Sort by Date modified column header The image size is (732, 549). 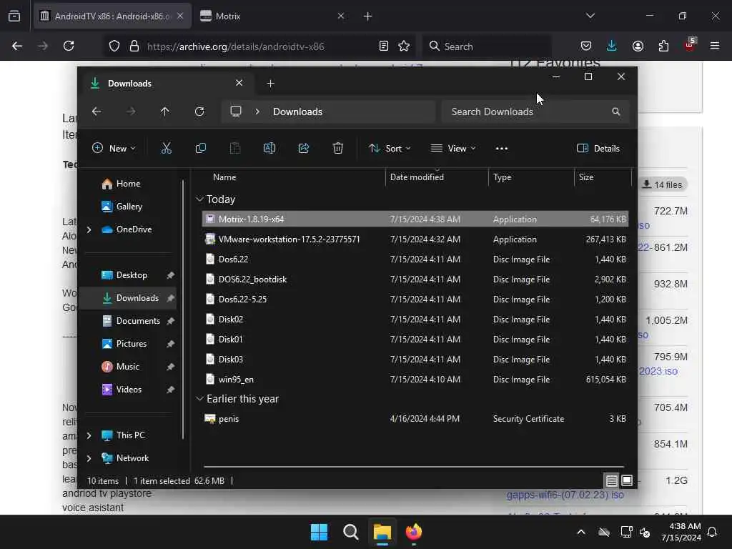417,177
